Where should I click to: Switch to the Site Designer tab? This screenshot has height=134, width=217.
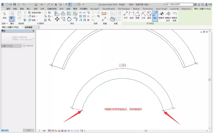click(124, 9)
